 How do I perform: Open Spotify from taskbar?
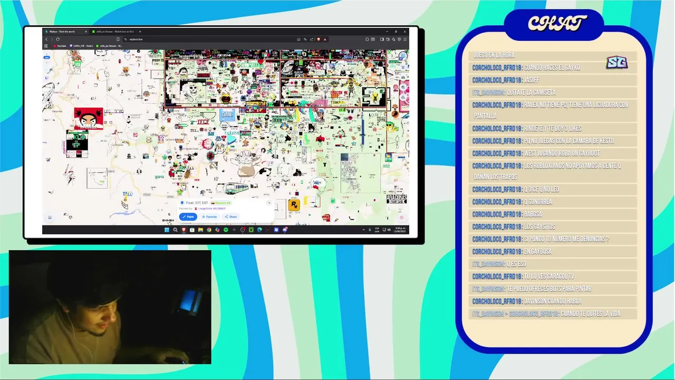click(226, 230)
